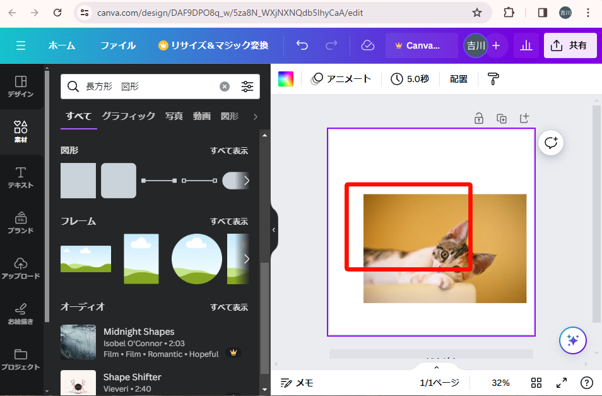Open the Canva magic assistant sparkle button
This screenshot has height=396, width=602.
573,340
